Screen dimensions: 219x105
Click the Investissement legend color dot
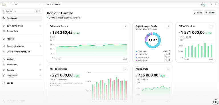point(136,57)
